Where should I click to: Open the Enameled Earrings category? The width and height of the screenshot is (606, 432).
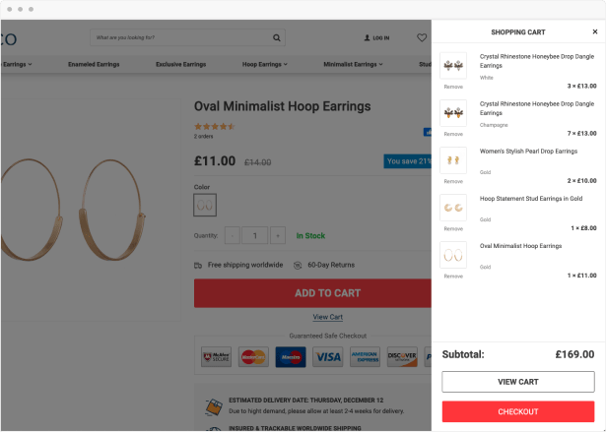[x=96, y=64]
